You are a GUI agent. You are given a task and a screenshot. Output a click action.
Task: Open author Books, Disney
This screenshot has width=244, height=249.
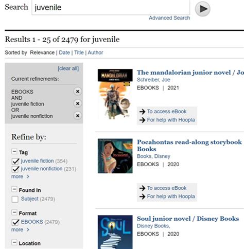tap(153, 156)
